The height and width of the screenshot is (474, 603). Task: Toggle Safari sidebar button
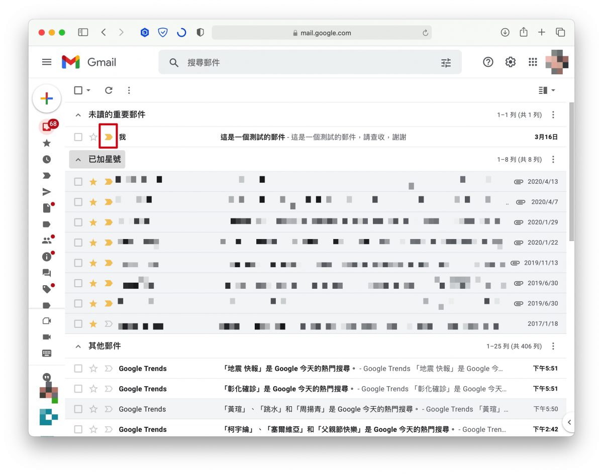(x=83, y=32)
